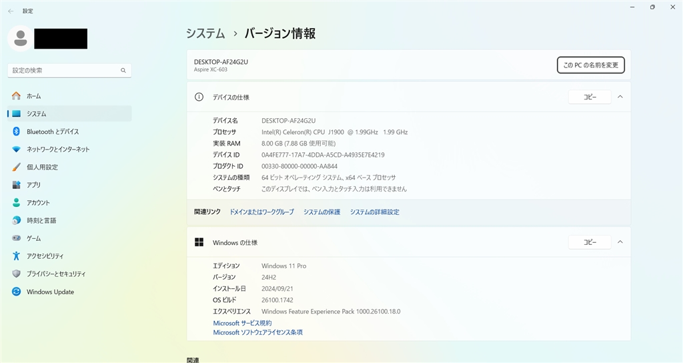Open システムの詳細設定 link
This screenshot has height=363, width=683.
tap(375, 212)
